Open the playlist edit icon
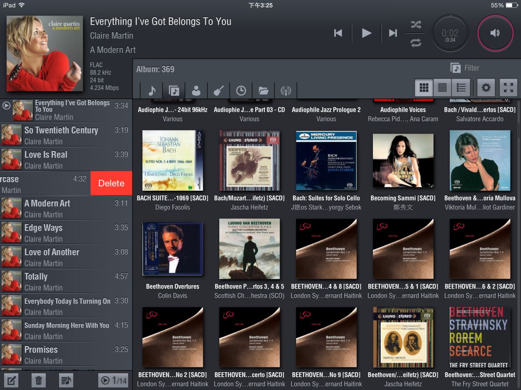Screen dimensions: 521x390 (11, 380)
